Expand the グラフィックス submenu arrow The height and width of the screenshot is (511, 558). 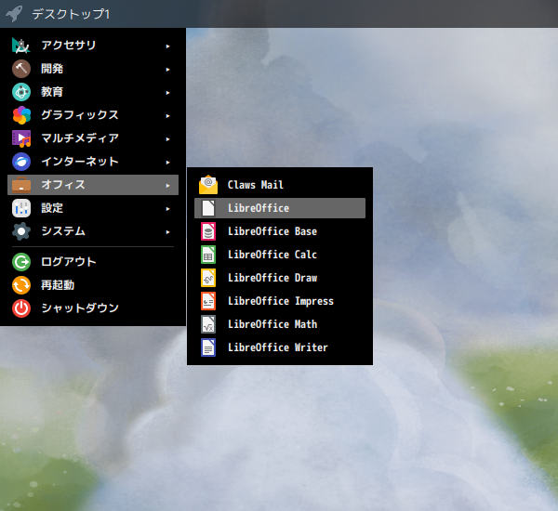[x=168, y=116]
